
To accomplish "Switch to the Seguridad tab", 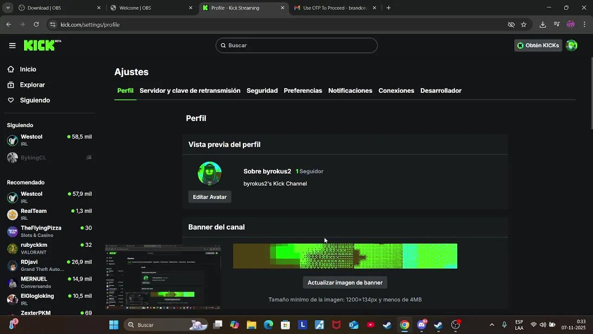I will coord(262,90).
